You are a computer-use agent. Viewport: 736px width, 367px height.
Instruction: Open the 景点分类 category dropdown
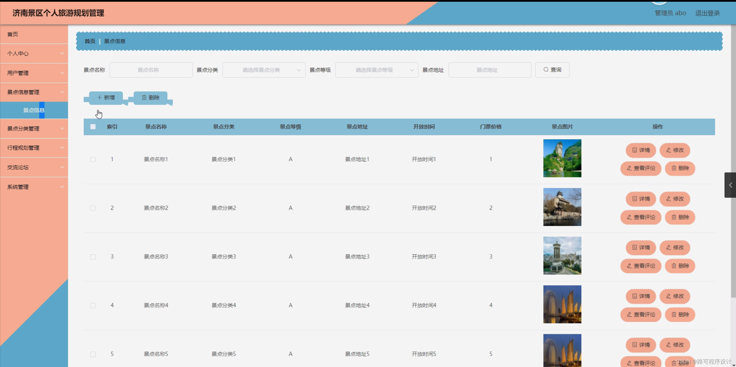click(264, 70)
